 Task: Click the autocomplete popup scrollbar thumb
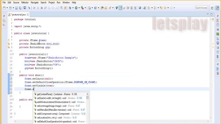coord(87,97)
